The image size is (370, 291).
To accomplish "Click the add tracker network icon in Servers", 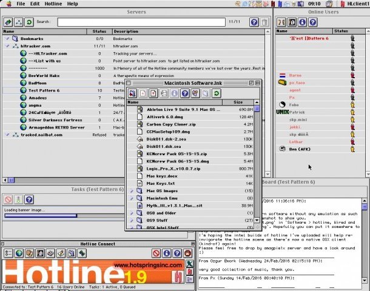I will (x=19, y=22).
